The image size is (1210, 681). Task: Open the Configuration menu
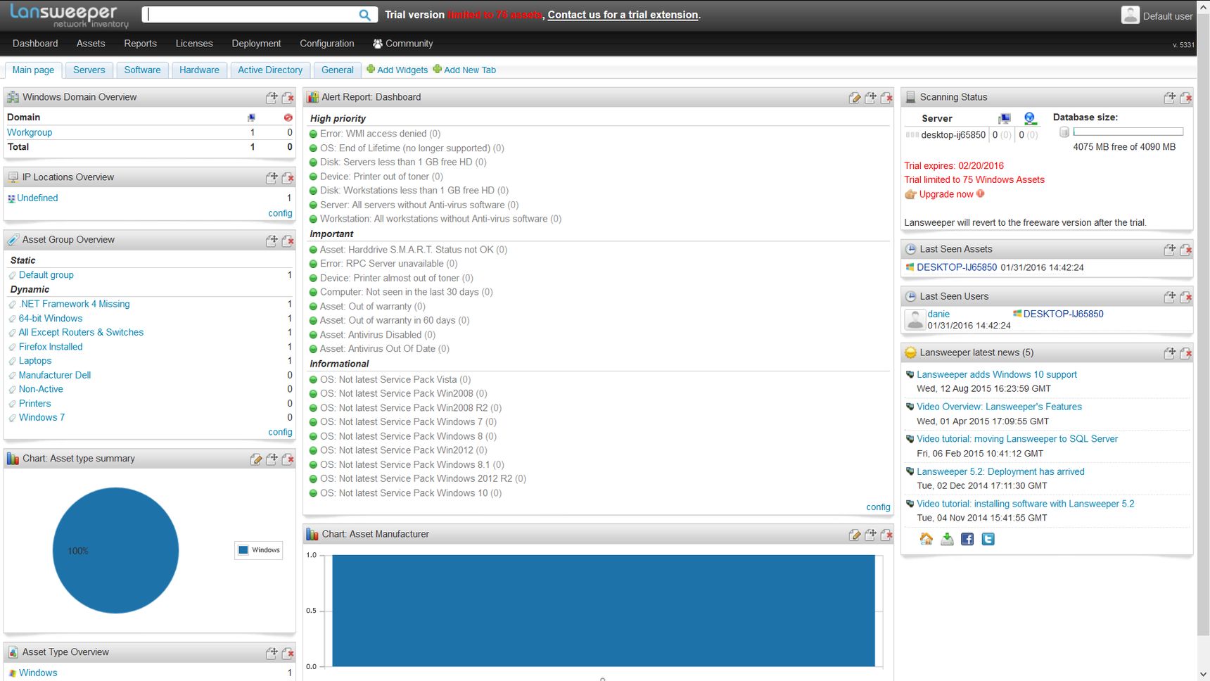coord(327,44)
